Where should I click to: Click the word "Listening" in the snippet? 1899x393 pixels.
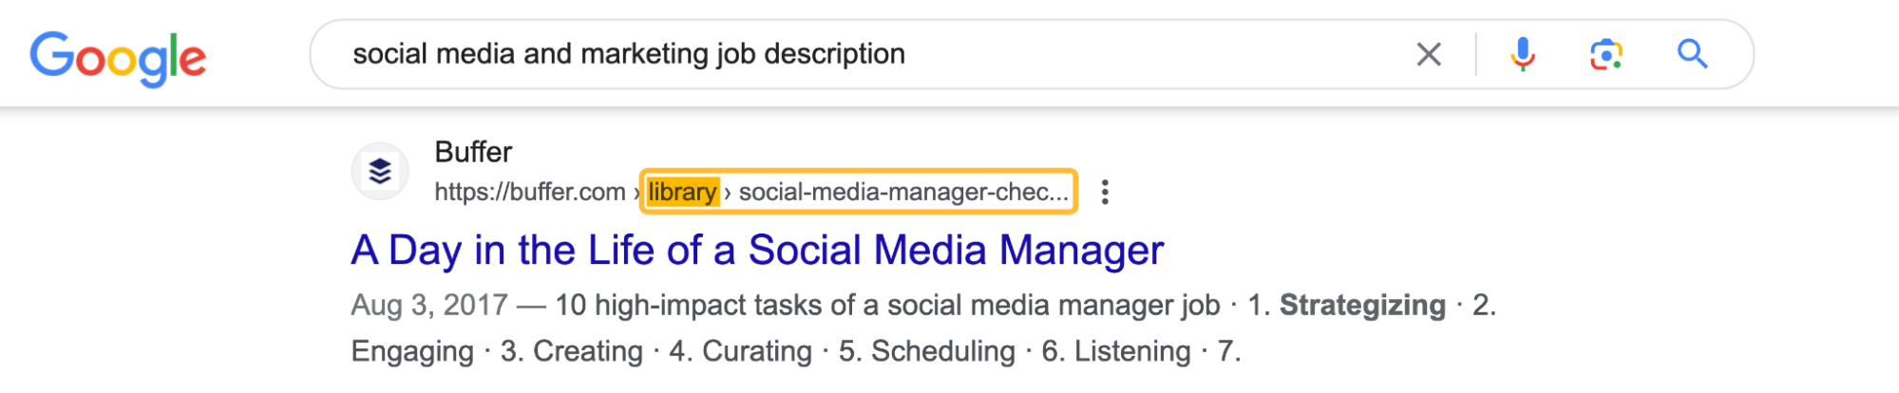tap(1131, 352)
